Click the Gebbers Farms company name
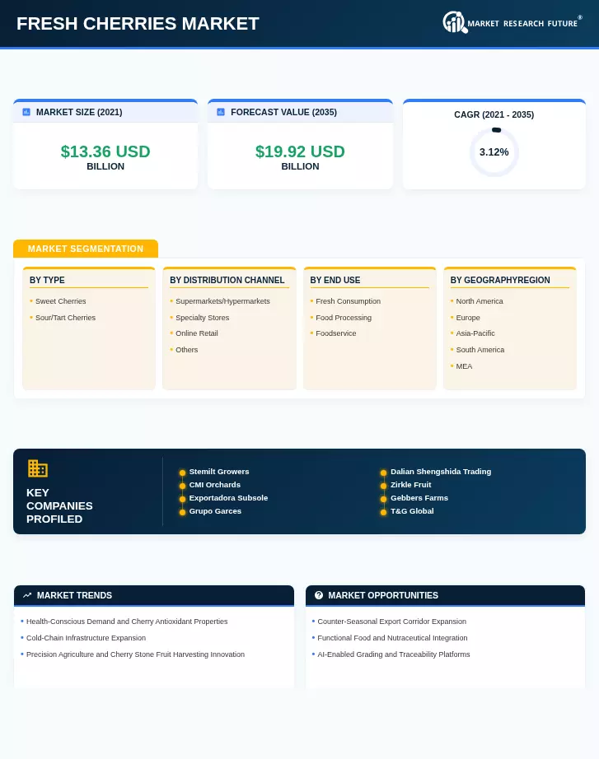 419,497
